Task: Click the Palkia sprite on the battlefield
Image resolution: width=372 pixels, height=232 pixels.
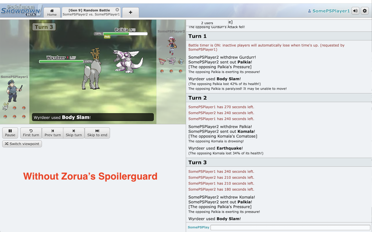Action: pyautogui.click(x=128, y=61)
